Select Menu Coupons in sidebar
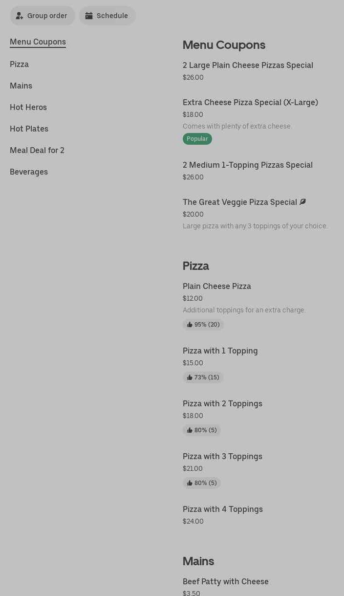 pyautogui.click(x=38, y=42)
